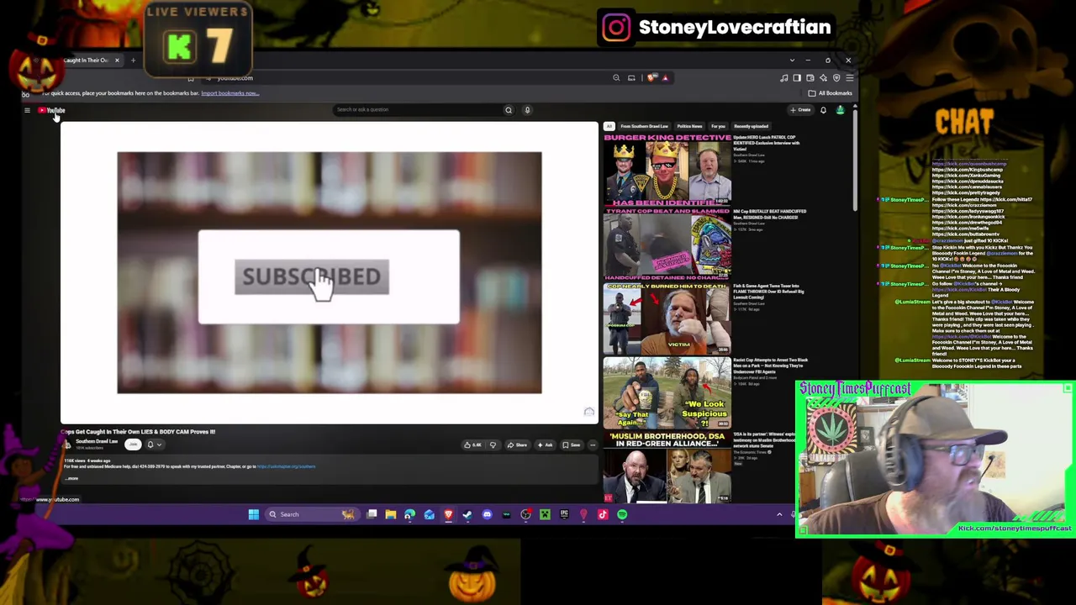1076x605 pixels.
Task: Open Minecraft from the taskbar
Action: pos(545,514)
